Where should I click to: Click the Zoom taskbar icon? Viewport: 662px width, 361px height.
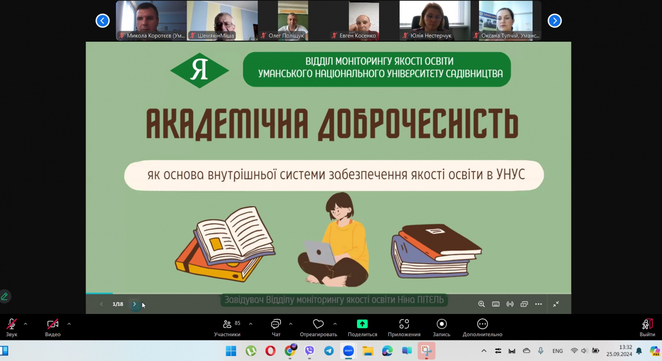pos(348,351)
